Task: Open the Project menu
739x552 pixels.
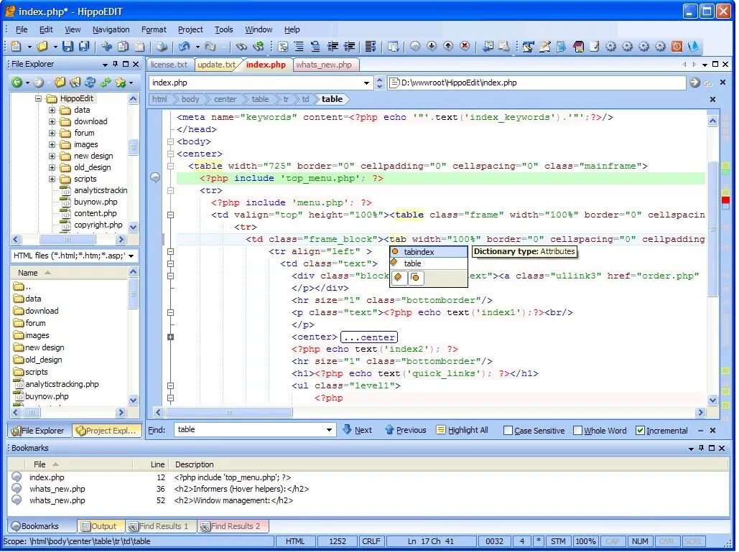Action: point(190,29)
